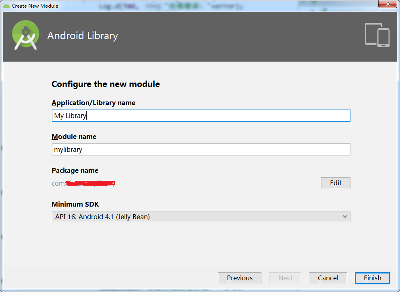
Task: Click the Android Studio logo icon
Action: pyautogui.click(x=25, y=35)
